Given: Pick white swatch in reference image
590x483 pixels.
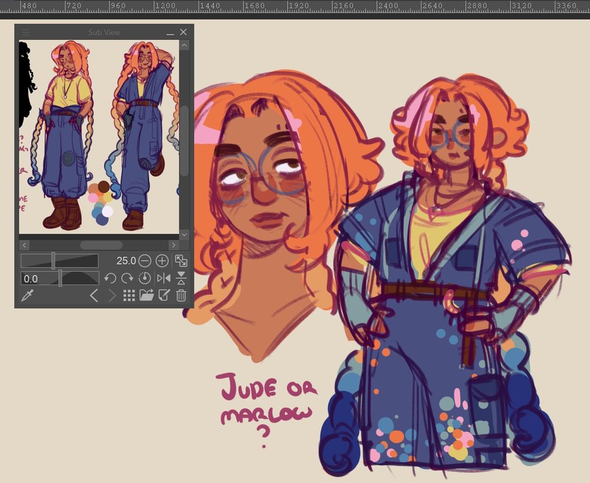Looking at the screenshot, I should pyautogui.click(x=107, y=211).
